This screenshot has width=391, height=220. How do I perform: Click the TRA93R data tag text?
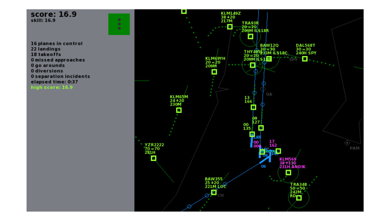255,27
